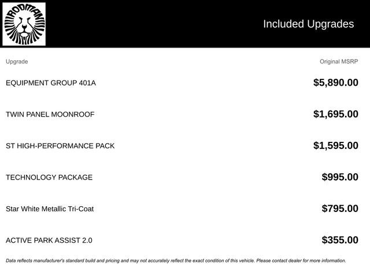Click the $795.00 price
This screenshot has height=278, width=370.
coord(340,209)
